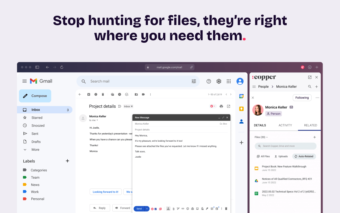Forward the email
Viewport: 340px width, 213px height.
[122, 208]
